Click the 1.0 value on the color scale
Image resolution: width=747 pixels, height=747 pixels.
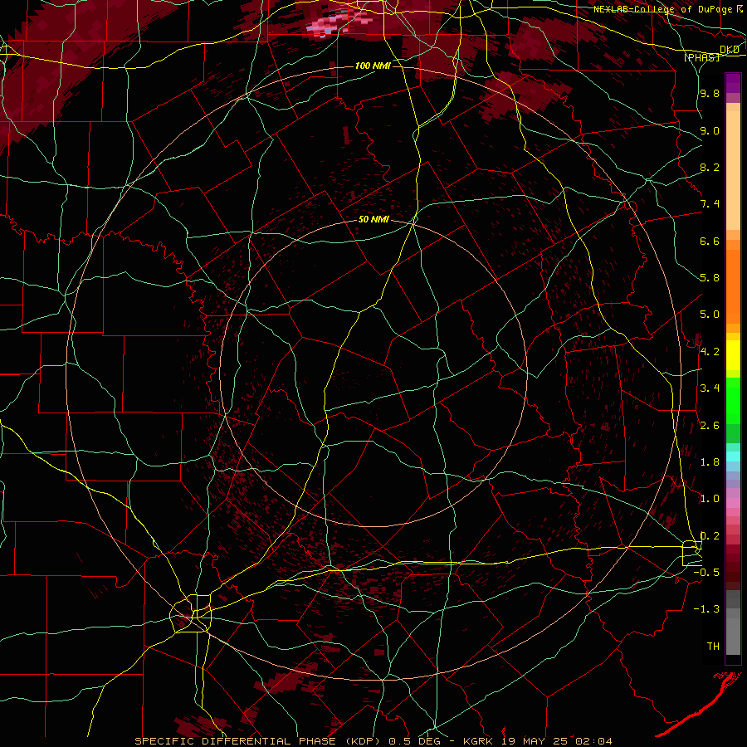click(x=710, y=498)
